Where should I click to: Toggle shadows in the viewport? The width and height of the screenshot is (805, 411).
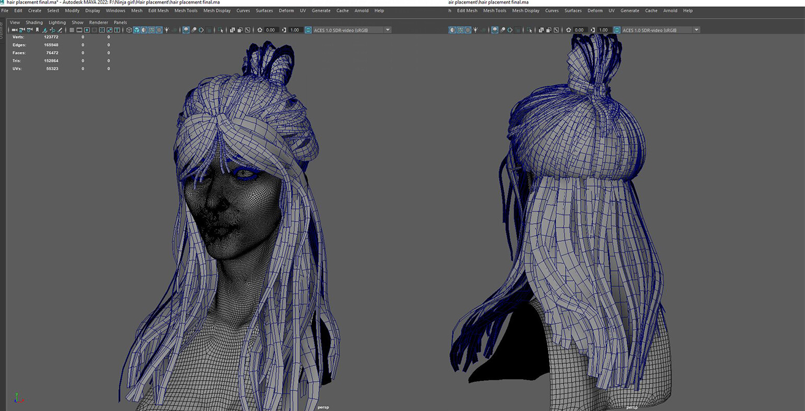(x=174, y=30)
